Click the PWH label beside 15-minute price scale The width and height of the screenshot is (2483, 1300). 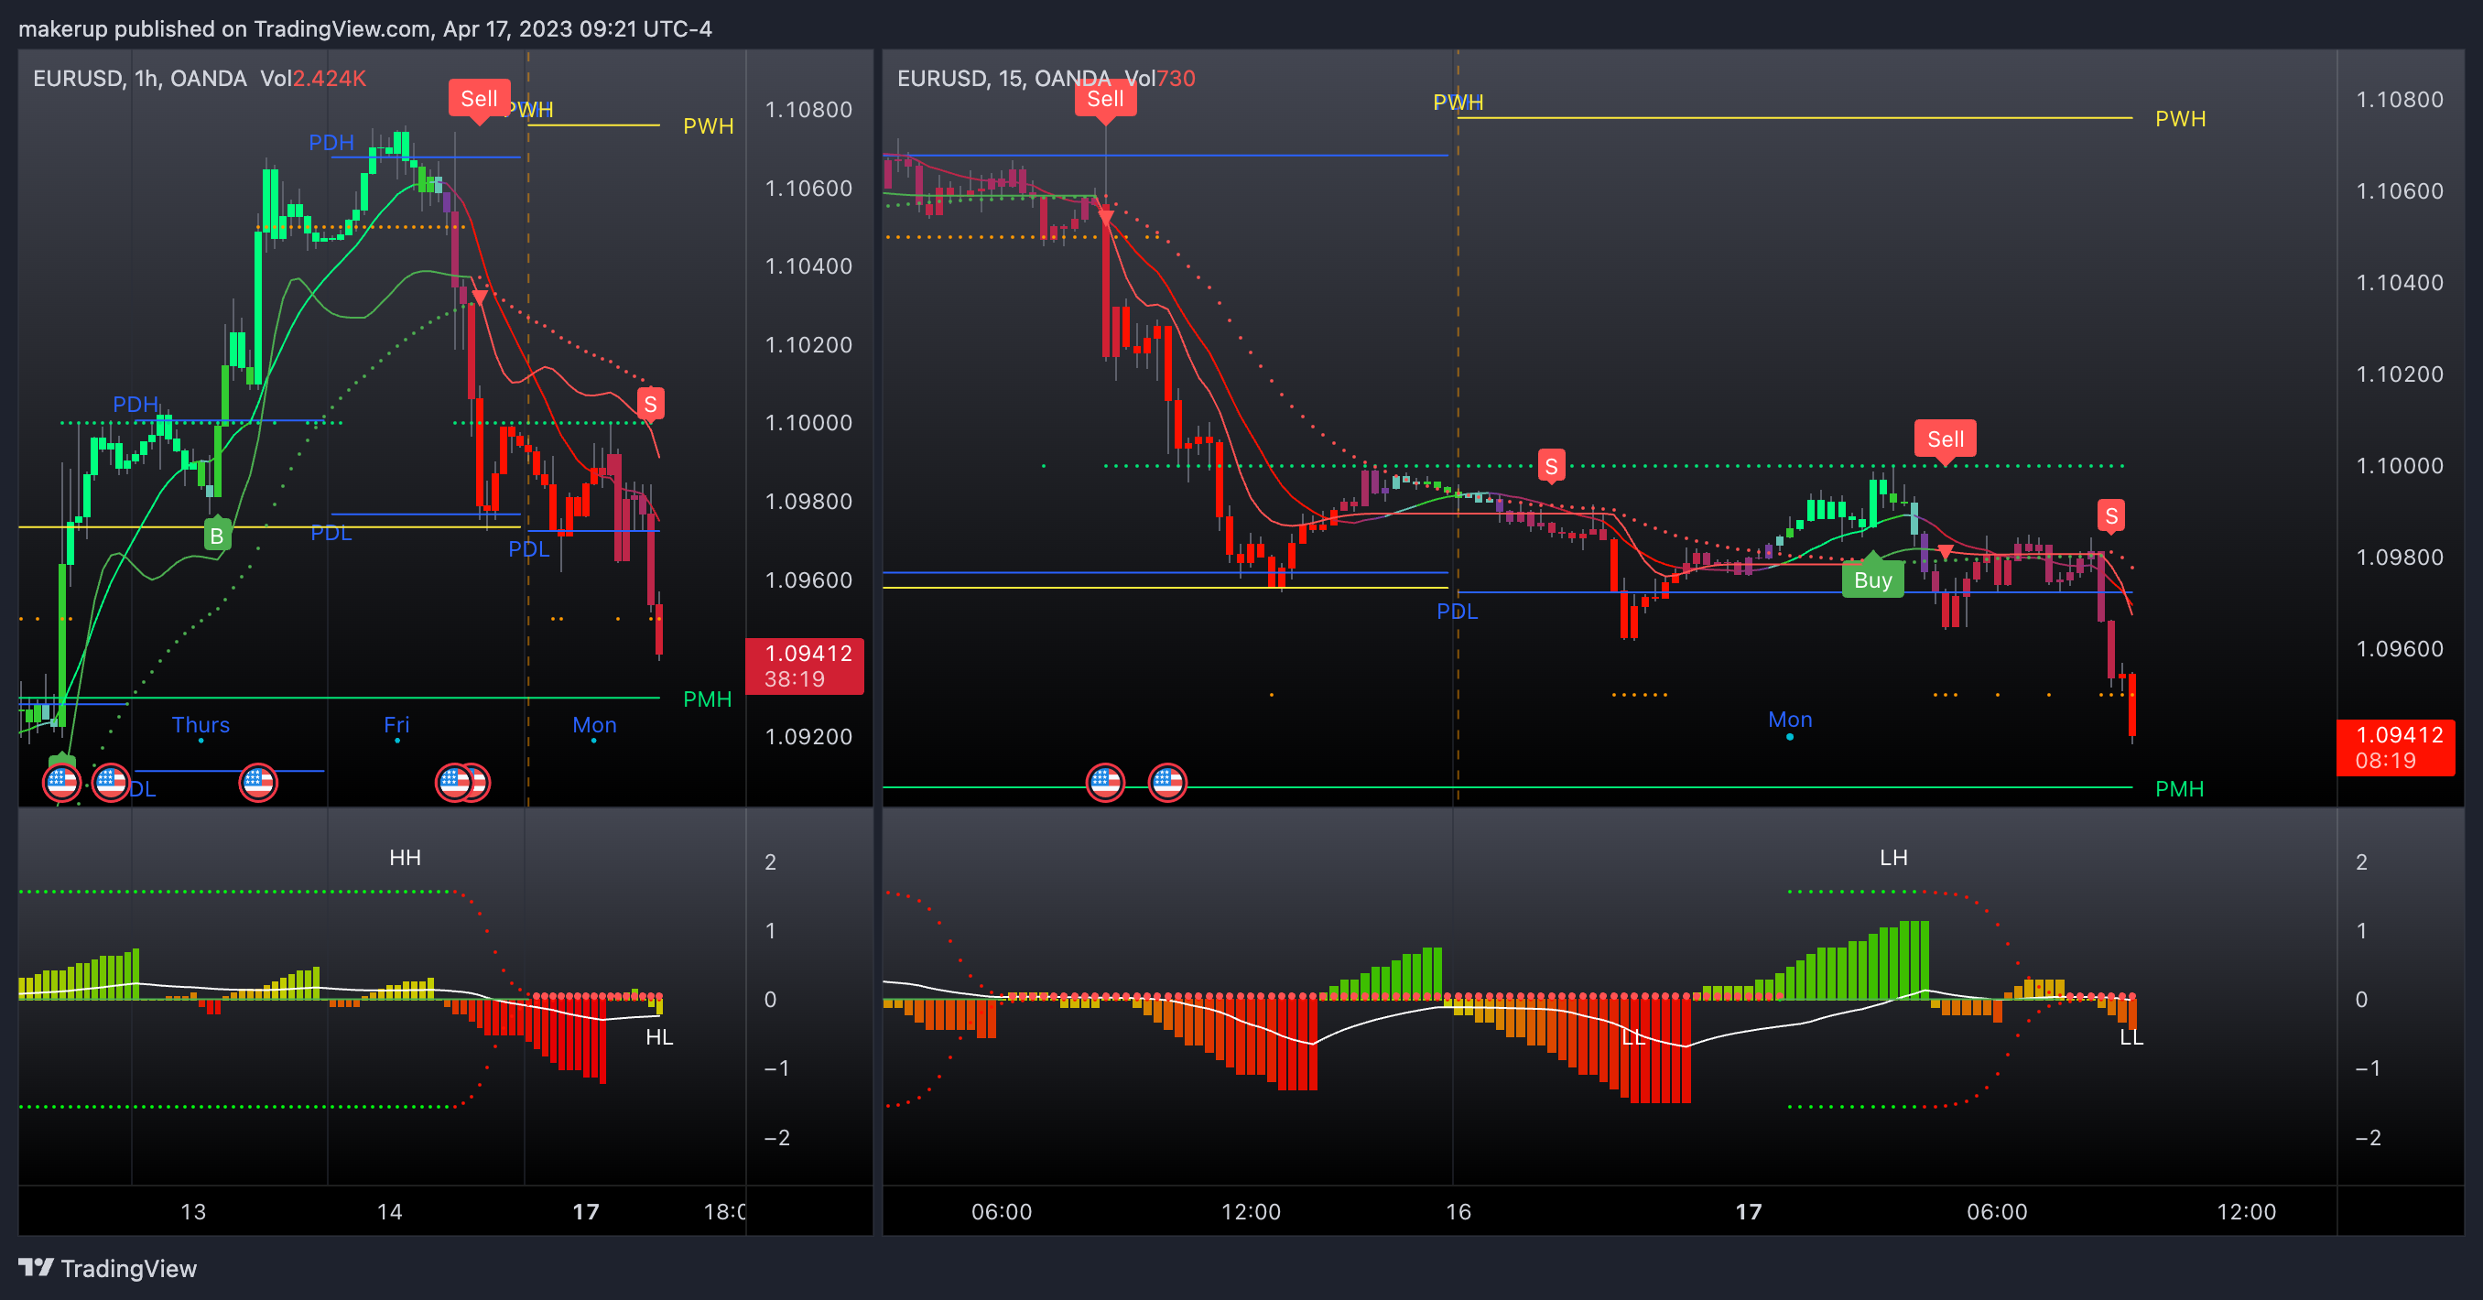click(2180, 118)
